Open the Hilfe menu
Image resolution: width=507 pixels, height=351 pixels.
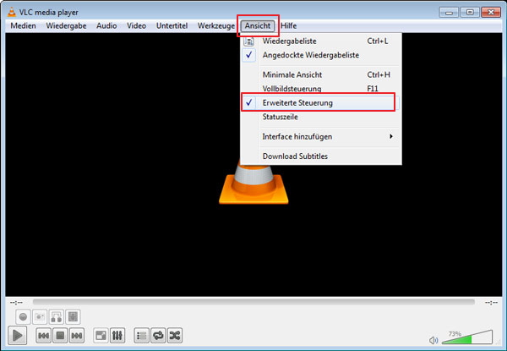[288, 26]
